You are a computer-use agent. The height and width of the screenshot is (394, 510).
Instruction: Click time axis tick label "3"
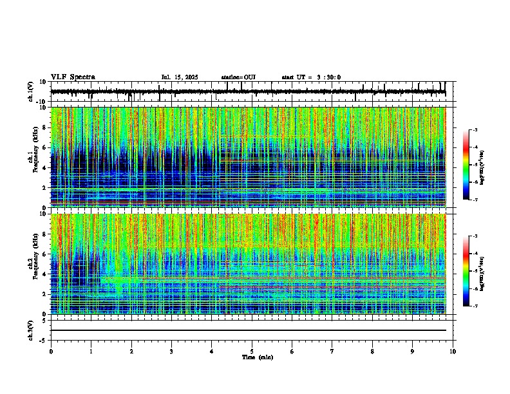171,352
